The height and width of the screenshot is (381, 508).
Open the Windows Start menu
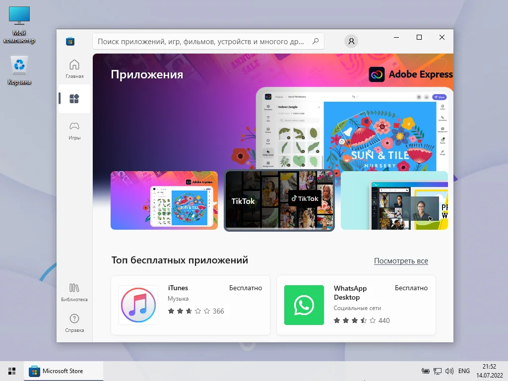point(12,371)
